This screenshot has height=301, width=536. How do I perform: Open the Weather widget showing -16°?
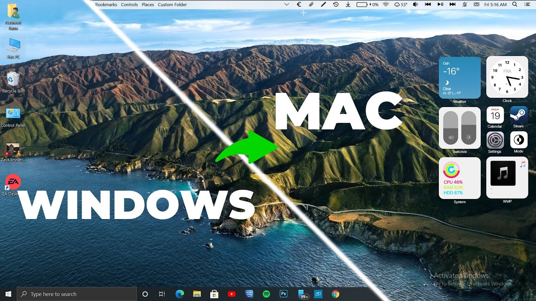coord(460,78)
